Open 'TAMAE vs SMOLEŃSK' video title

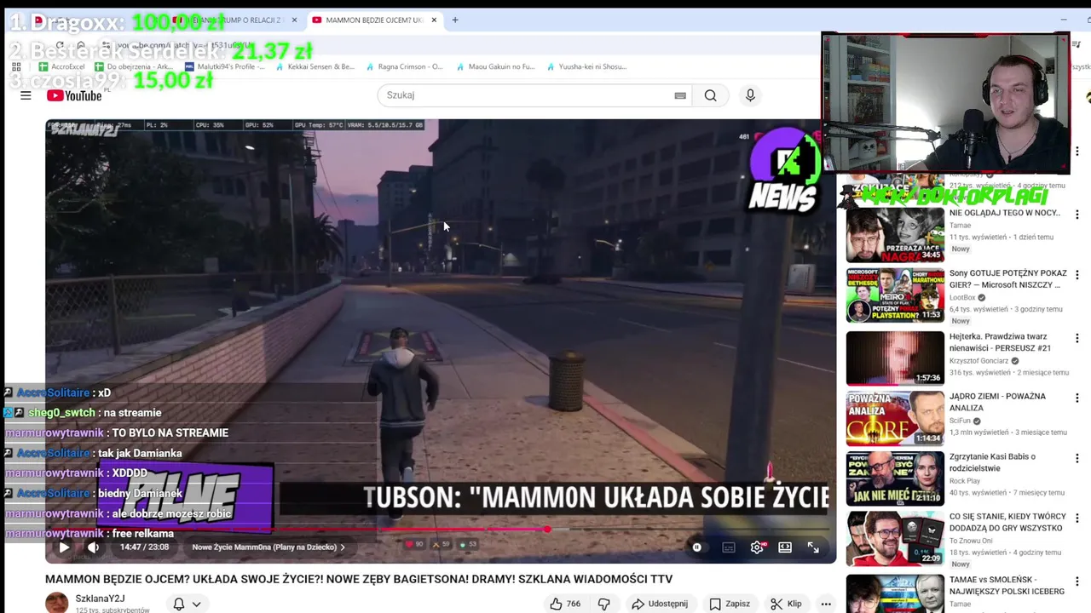pos(1007,585)
